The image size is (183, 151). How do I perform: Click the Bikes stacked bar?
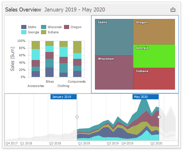[x=50, y=59]
